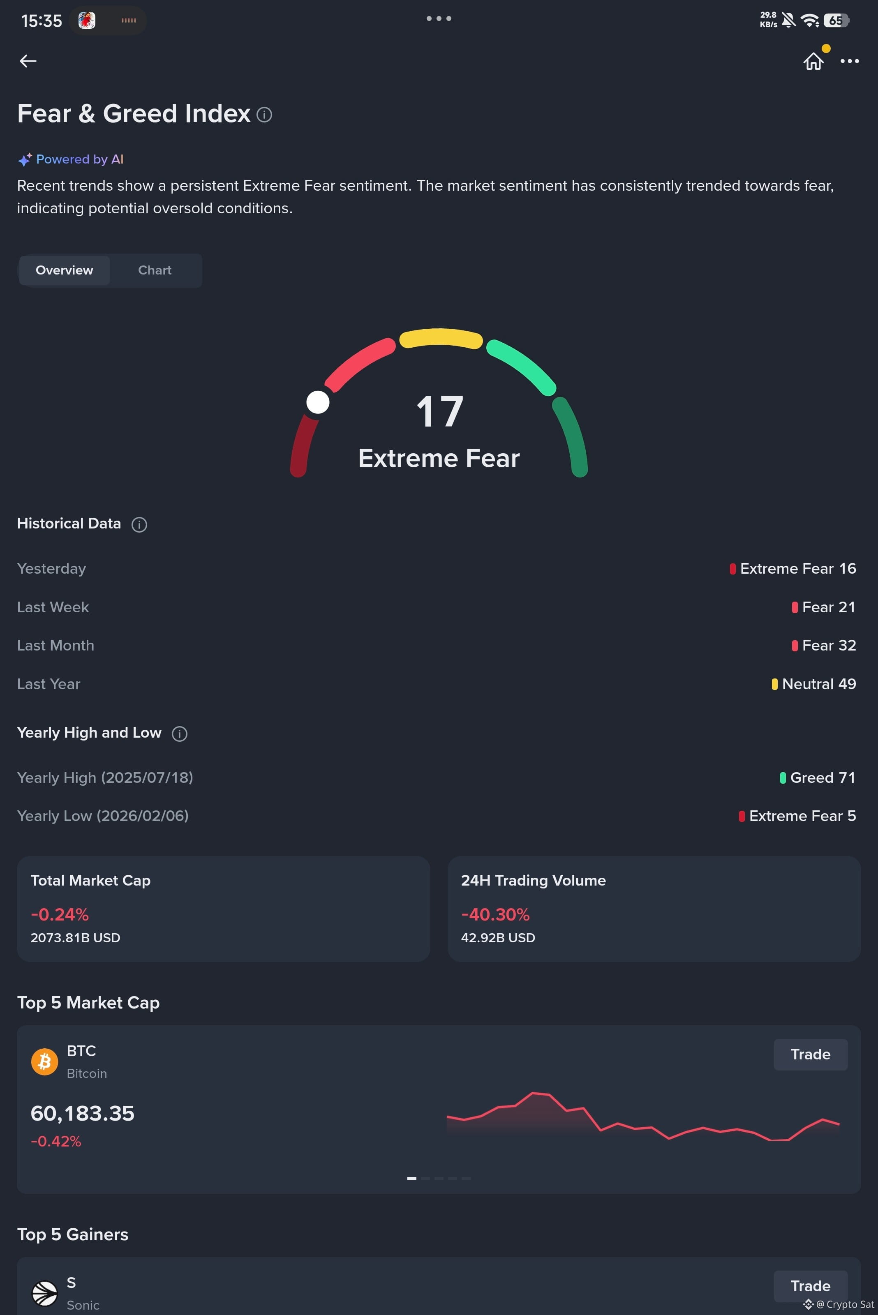Tap the Extreme Fear gauge label
The height and width of the screenshot is (1315, 878).
point(439,459)
